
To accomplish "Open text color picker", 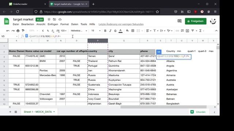I will click(x=120, y=31).
